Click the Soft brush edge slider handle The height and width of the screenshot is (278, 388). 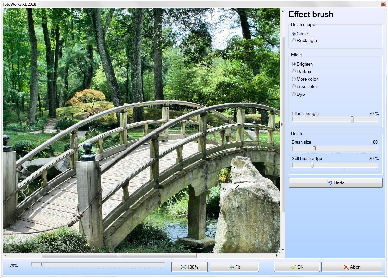[312, 165]
